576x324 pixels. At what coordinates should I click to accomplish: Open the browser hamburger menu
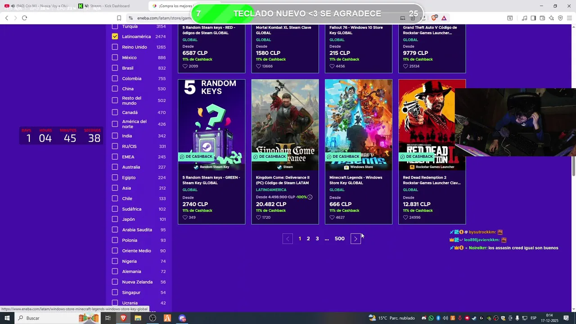[x=569, y=18]
